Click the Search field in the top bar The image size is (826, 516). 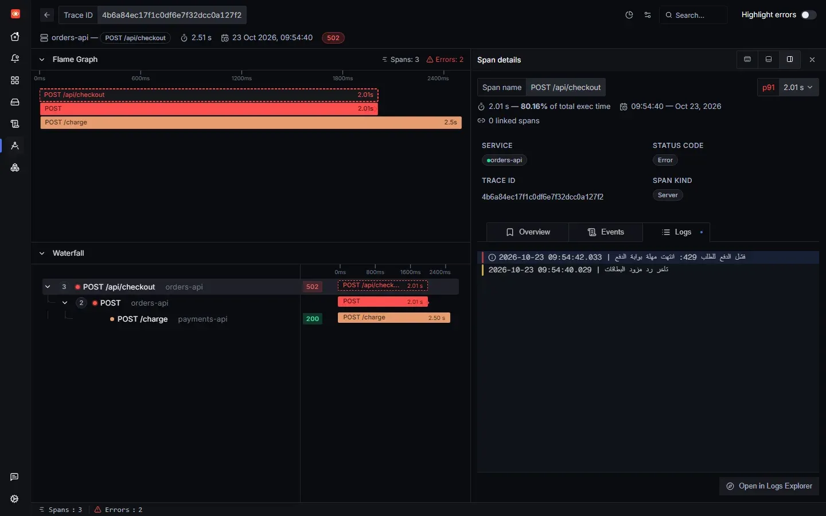coord(693,15)
